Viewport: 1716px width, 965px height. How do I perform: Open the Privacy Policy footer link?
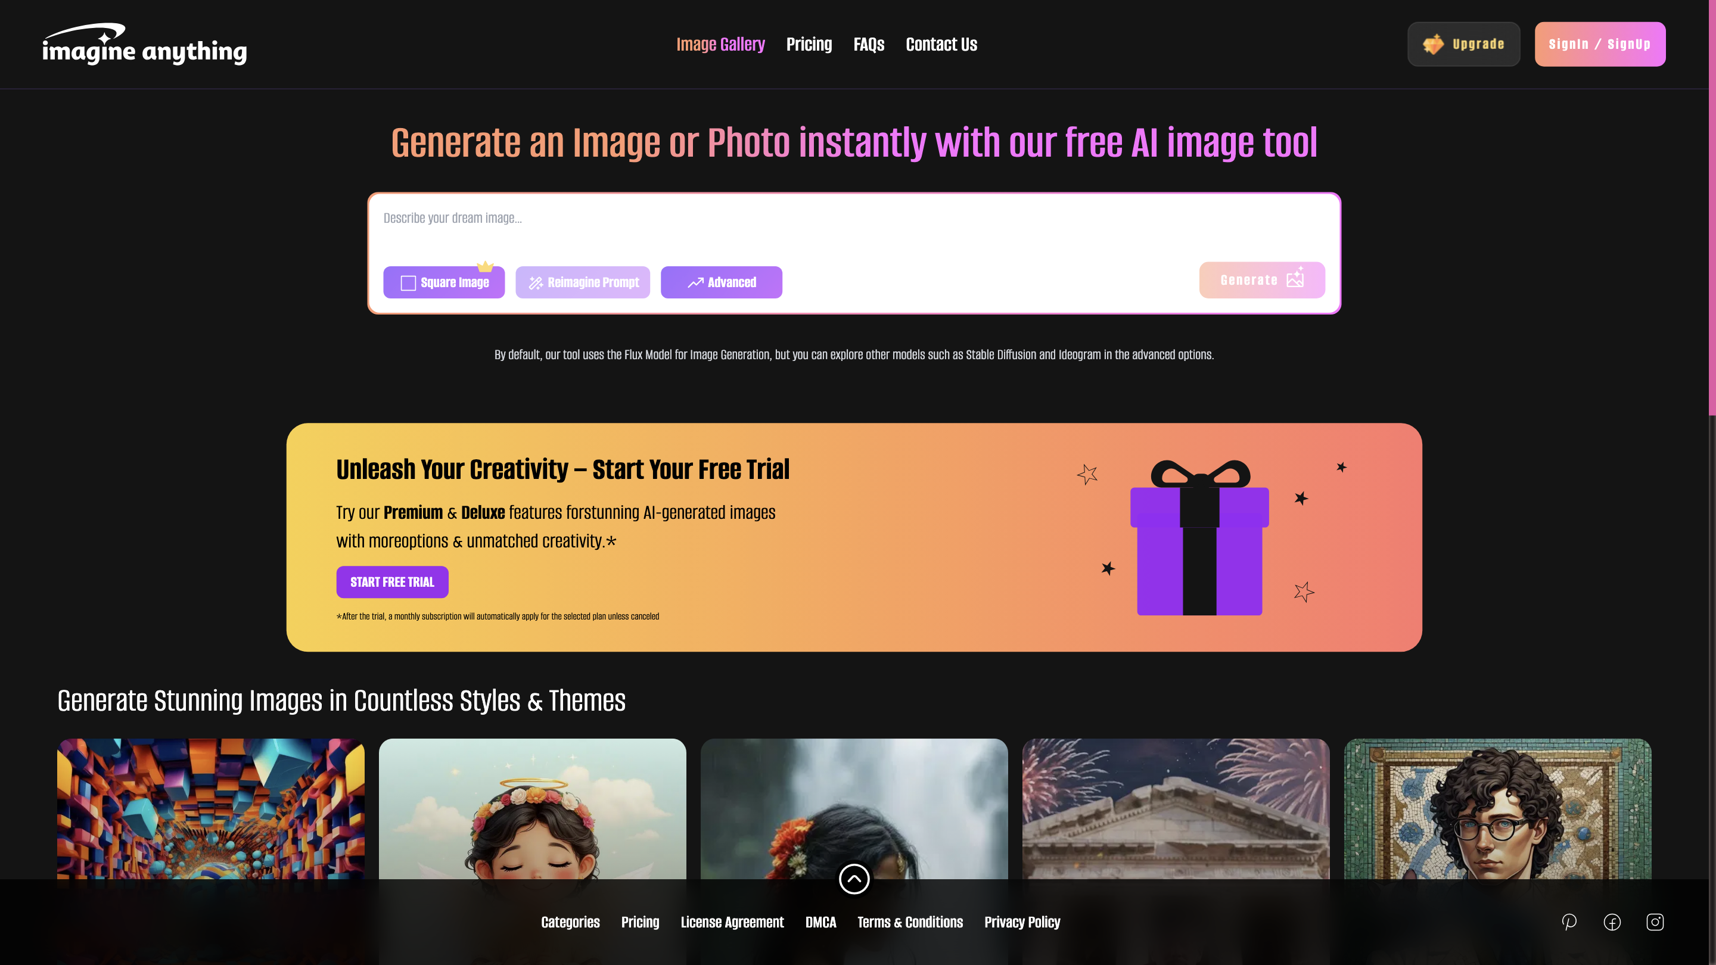[x=1022, y=922]
